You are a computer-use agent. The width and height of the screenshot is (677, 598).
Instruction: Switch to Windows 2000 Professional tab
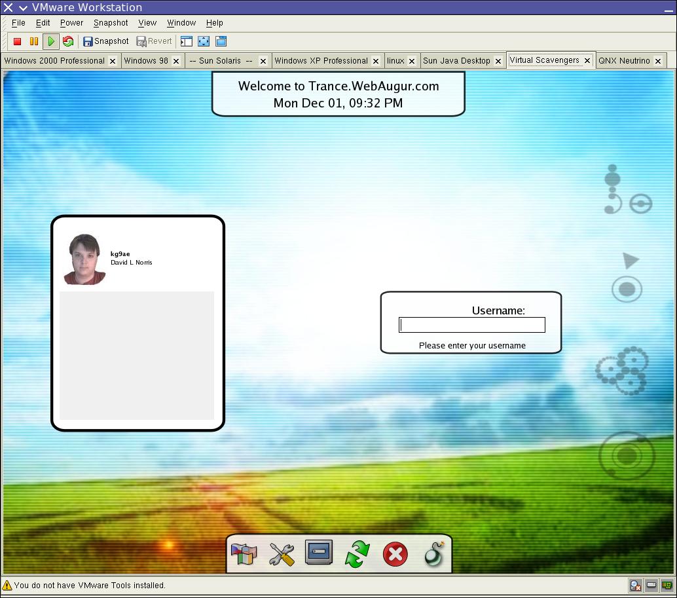tap(55, 61)
